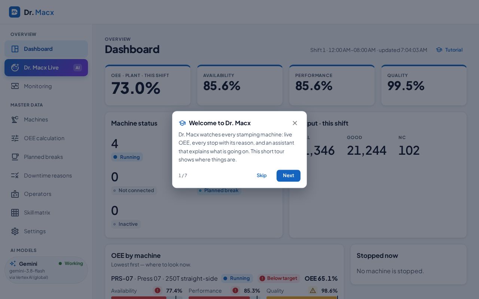Click the Not connected status chip
The width and height of the screenshot is (479, 299).
[134, 191]
